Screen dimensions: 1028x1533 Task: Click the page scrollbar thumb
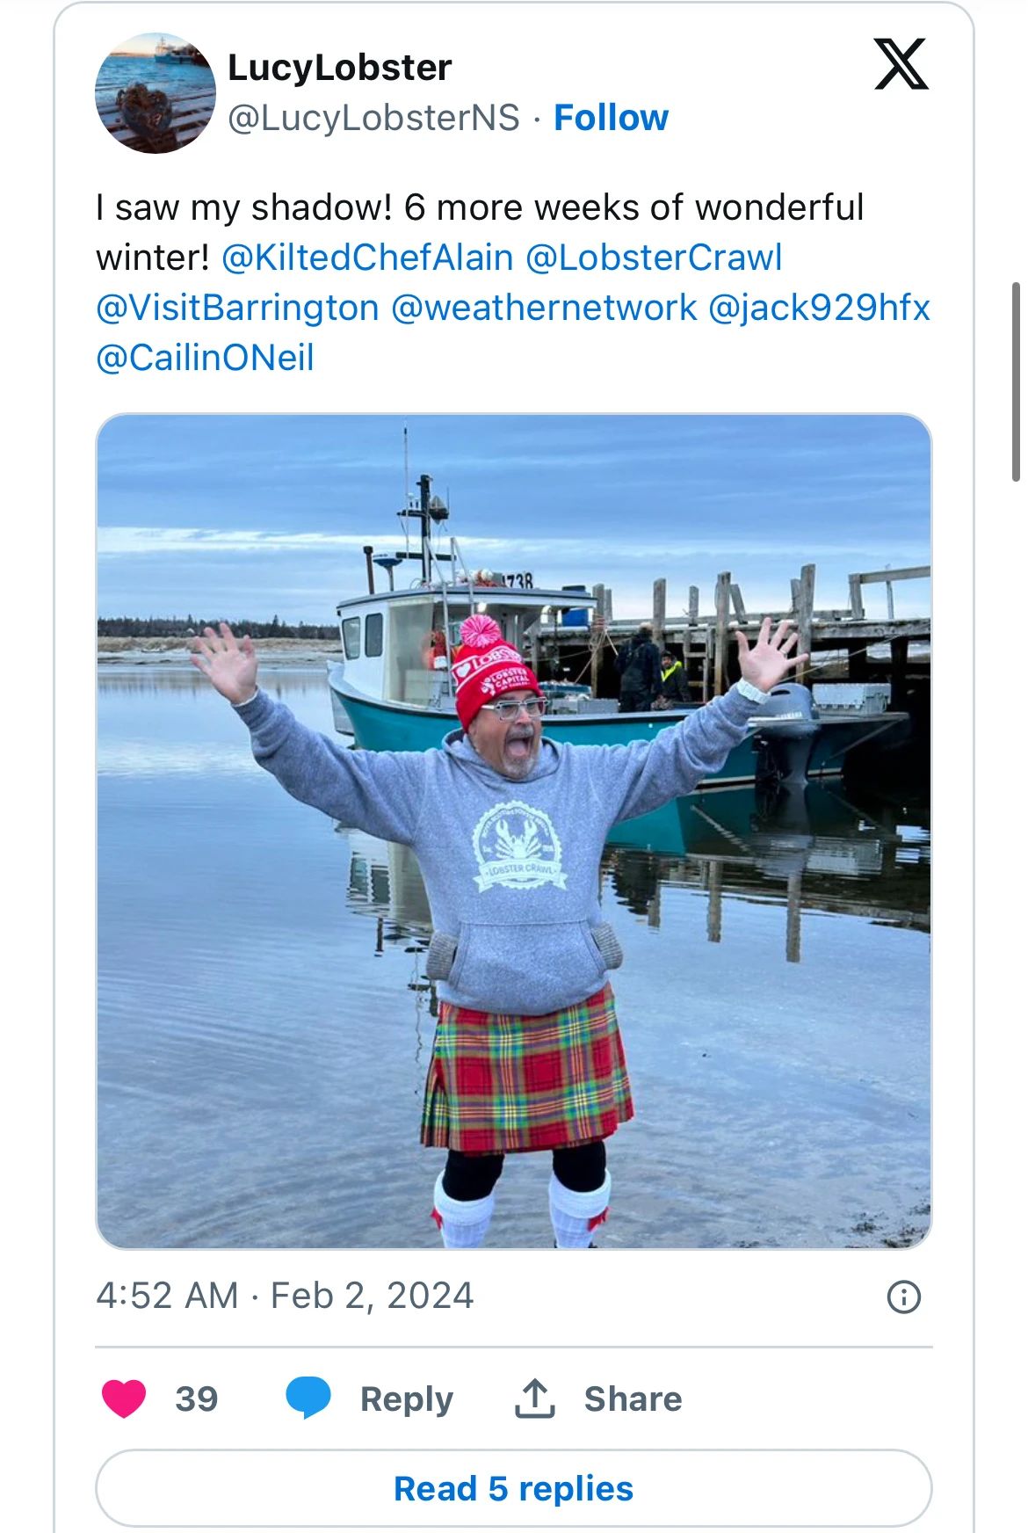1017,381
